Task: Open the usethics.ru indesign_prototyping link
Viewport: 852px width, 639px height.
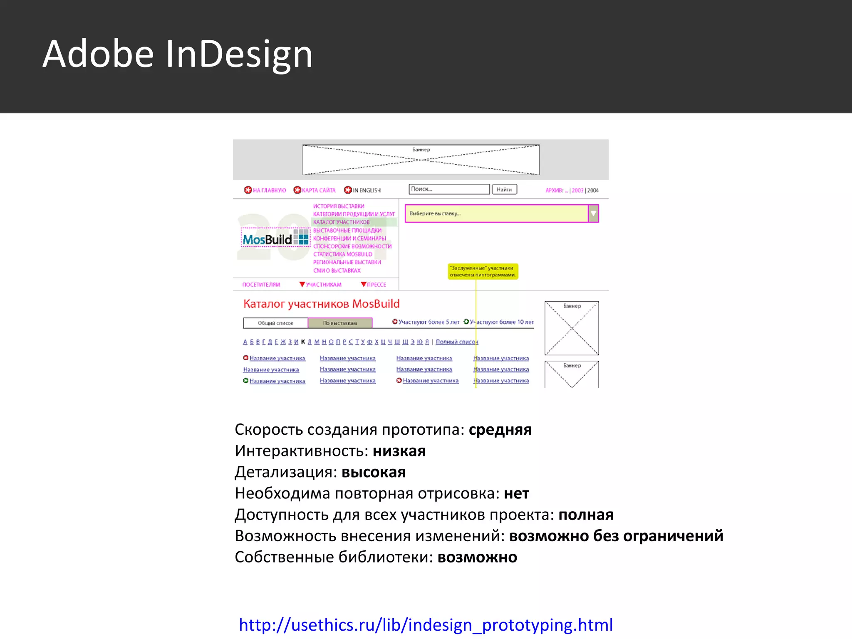Action: point(426,625)
